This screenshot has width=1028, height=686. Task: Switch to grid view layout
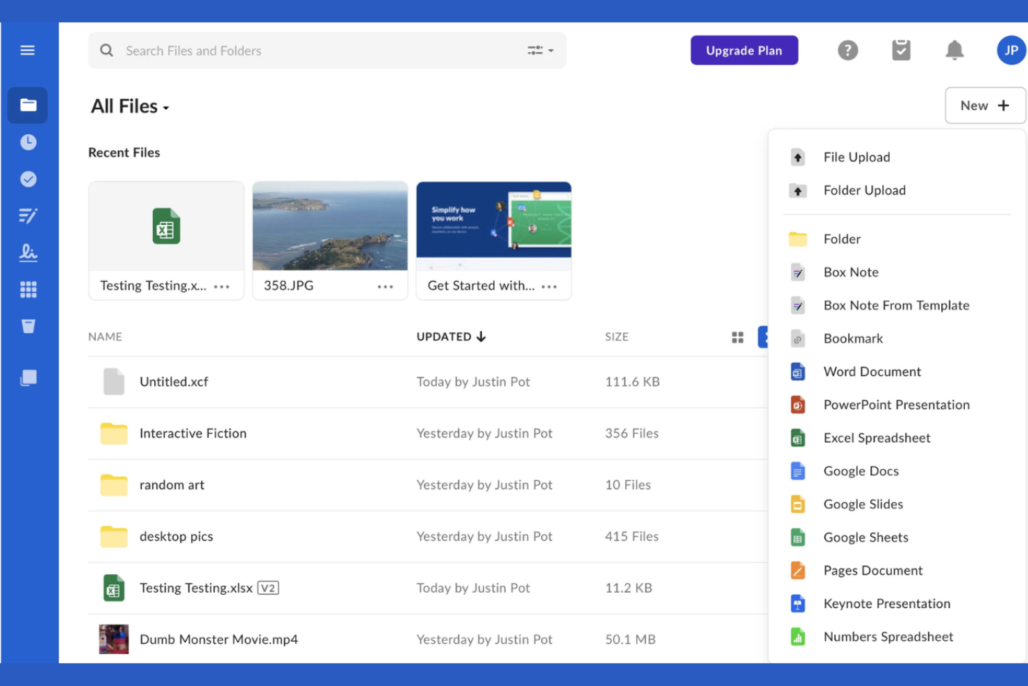[738, 337]
